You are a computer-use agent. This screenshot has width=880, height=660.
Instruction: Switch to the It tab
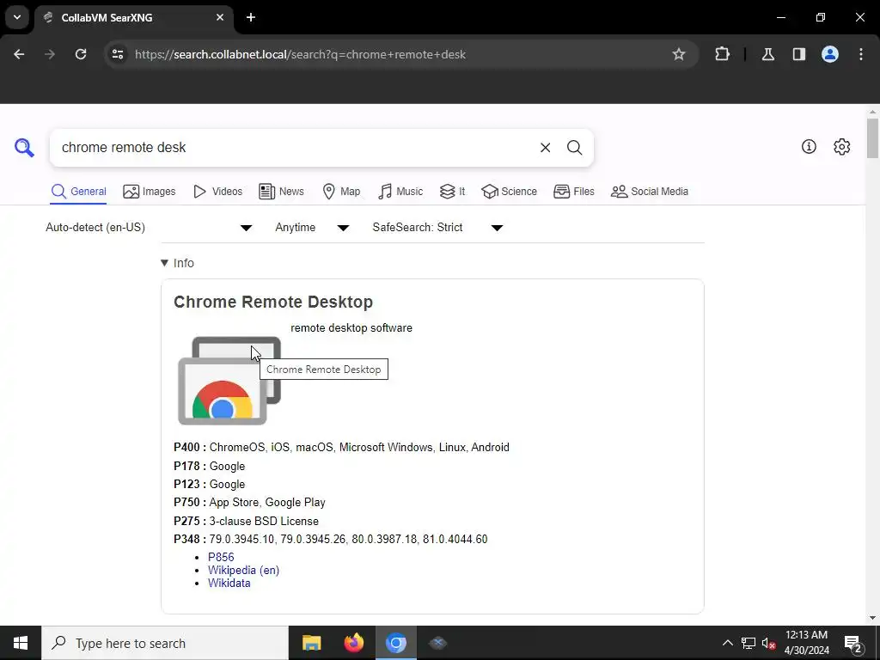(x=452, y=192)
